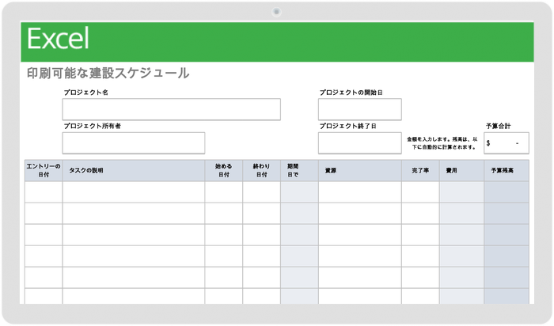Click the 終わり日付 column header
554x326 pixels.
click(261, 171)
